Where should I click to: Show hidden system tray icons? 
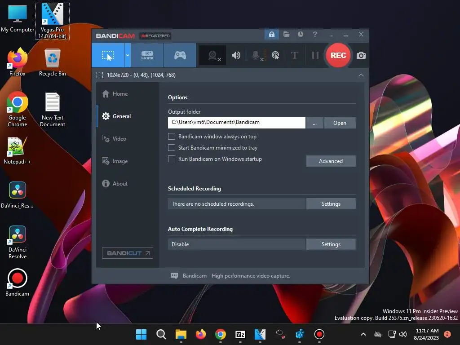click(363, 334)
